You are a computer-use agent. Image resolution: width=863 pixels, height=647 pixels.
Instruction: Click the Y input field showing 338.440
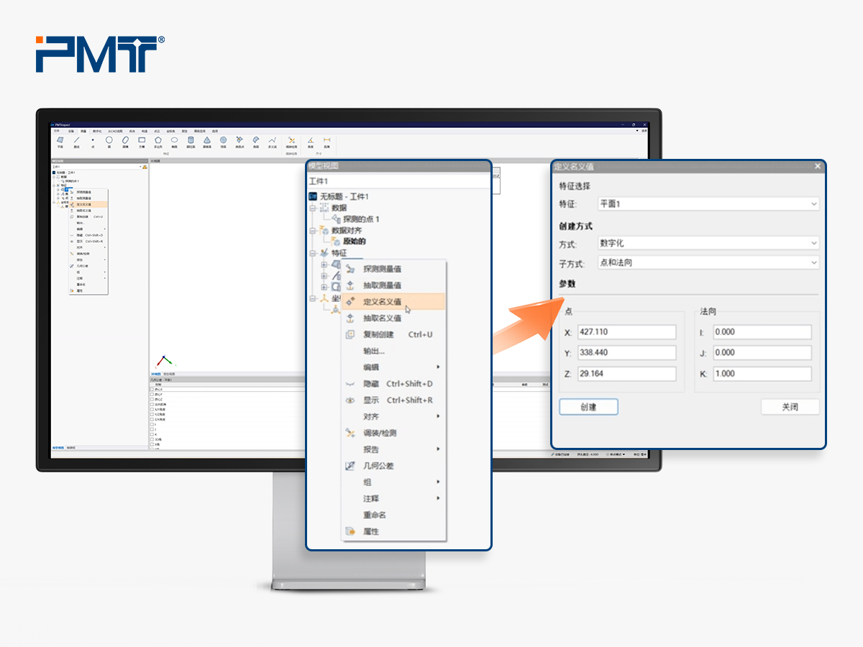click(626, 352)
